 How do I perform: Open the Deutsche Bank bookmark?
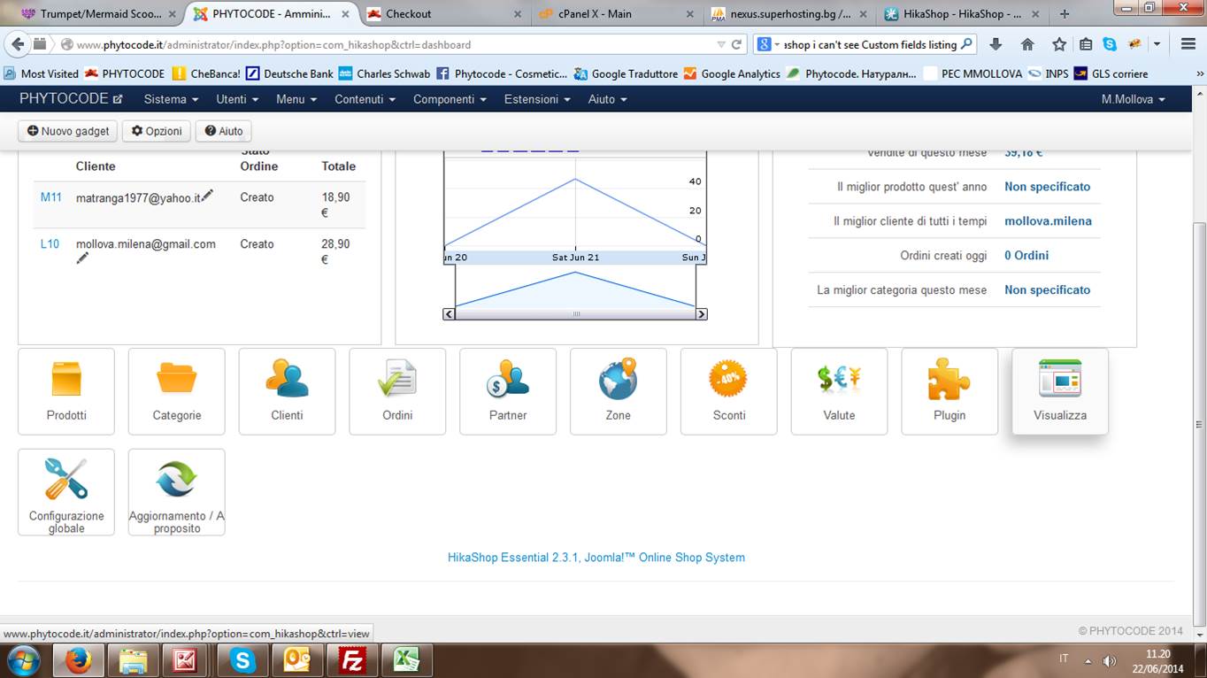[289, 73]
